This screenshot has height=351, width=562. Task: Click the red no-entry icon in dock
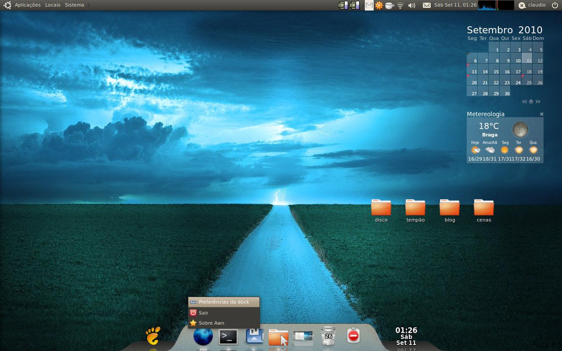pos(353,336)
